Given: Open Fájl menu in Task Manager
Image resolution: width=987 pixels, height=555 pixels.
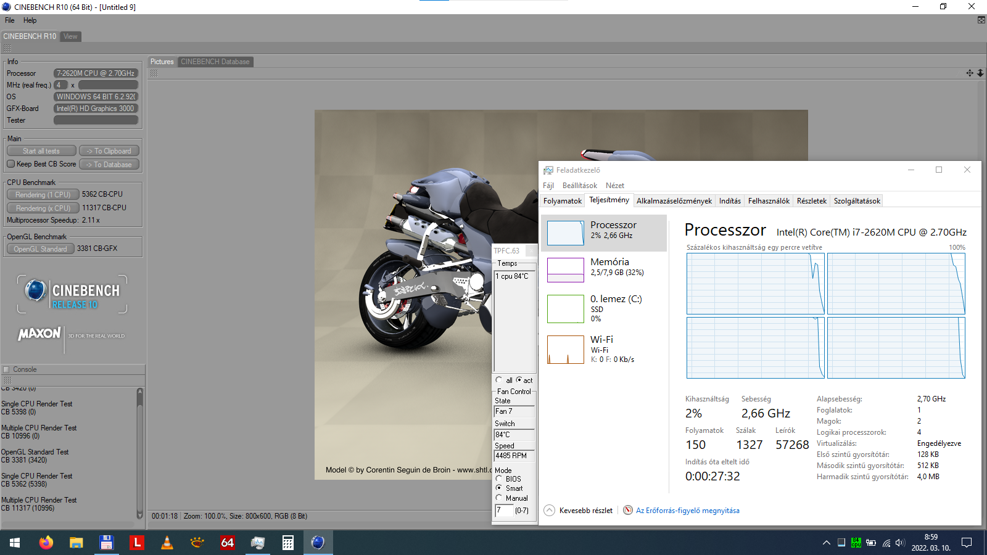Looking at the screenshot, I should point(548,186).
